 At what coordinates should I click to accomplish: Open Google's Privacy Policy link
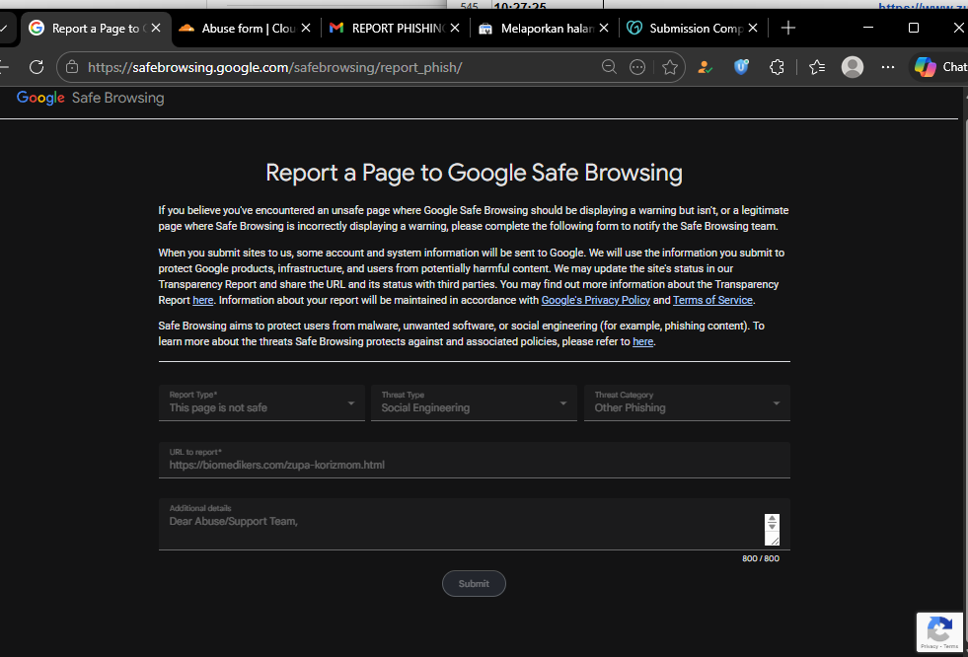click(596, 301)
